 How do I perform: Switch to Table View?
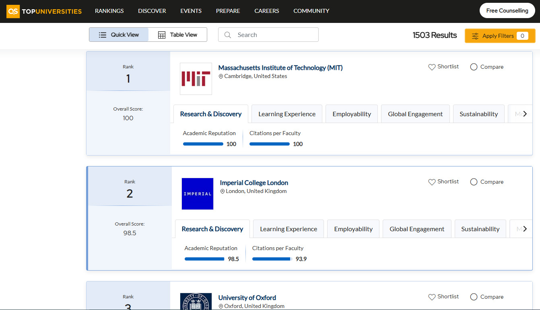click(x=177, y=35)
